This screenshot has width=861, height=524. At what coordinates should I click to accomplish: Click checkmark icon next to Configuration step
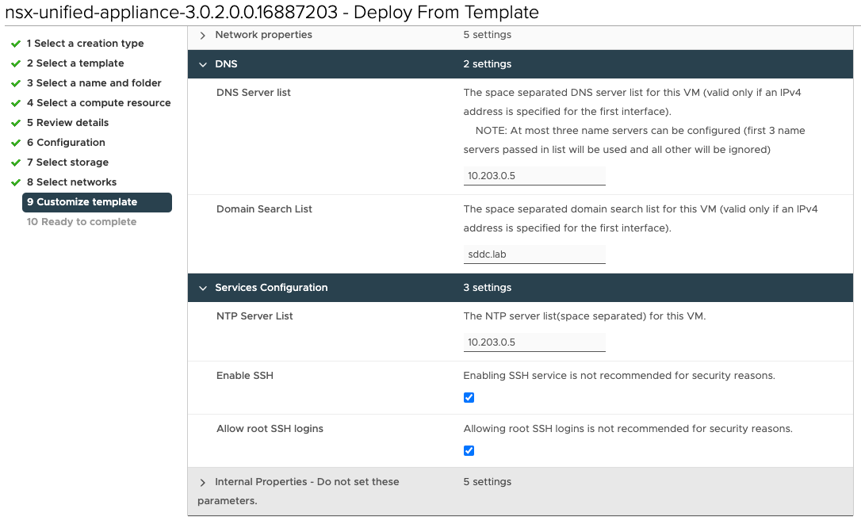[x=16, y=143]
